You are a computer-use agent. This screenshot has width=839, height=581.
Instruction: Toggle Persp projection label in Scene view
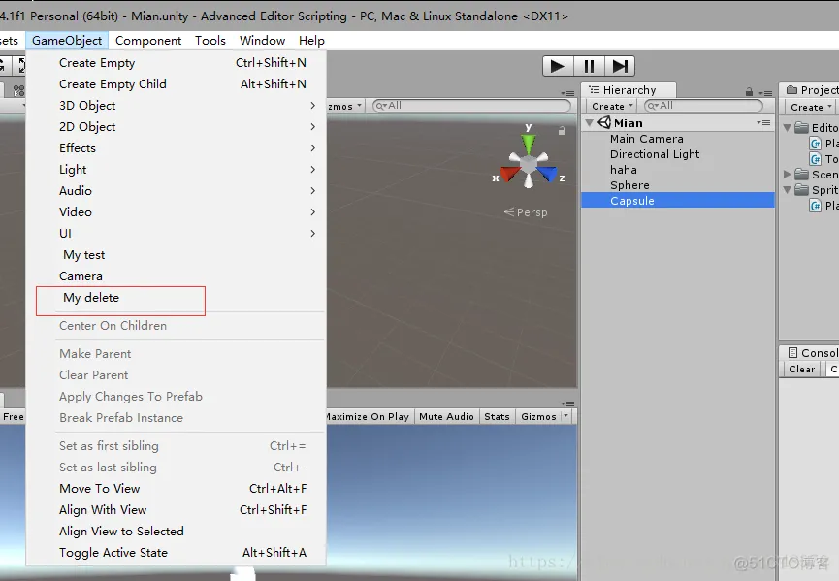pos(526,212)
